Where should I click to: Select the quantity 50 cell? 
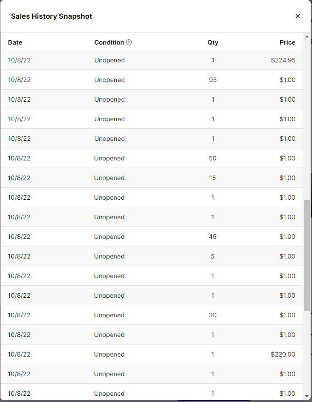click(213, 158)
